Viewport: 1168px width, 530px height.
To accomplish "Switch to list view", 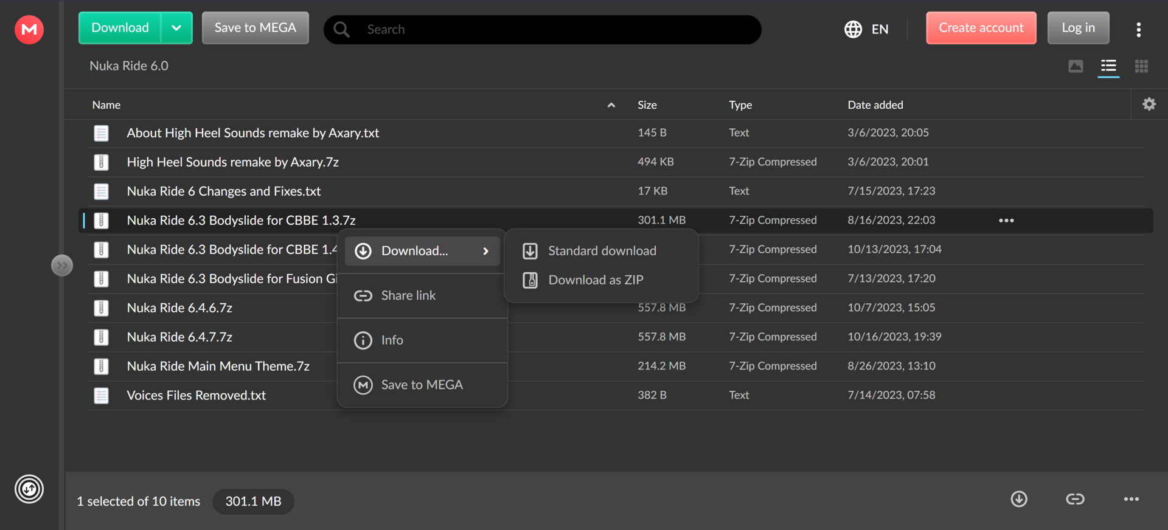I will 1108,66.
